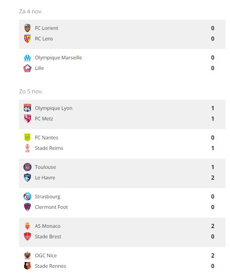Image resolution: width=230 pixels, height=273 pixels.
Task: Click the Stade Brest team name
Action: tap(48, 237)
